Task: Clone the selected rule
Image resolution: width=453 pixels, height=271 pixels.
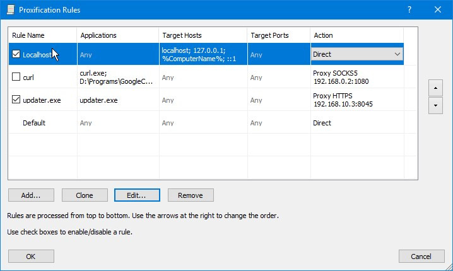Action: click(85, 195)
